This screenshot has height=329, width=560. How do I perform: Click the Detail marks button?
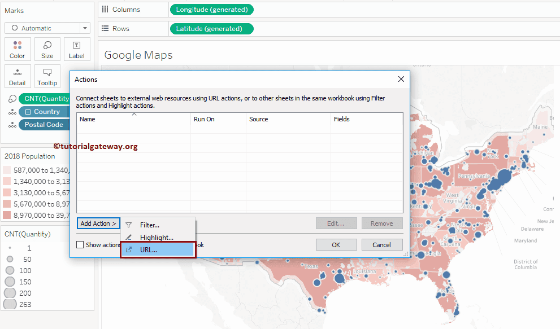(x=17, y=76)
